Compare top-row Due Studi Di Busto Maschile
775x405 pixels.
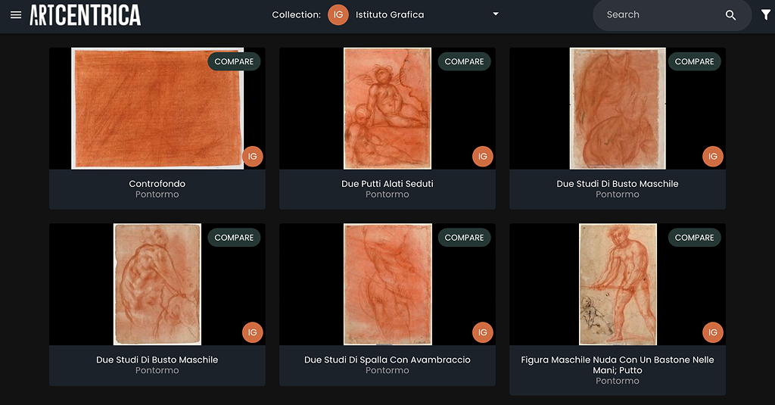(695, 61)
